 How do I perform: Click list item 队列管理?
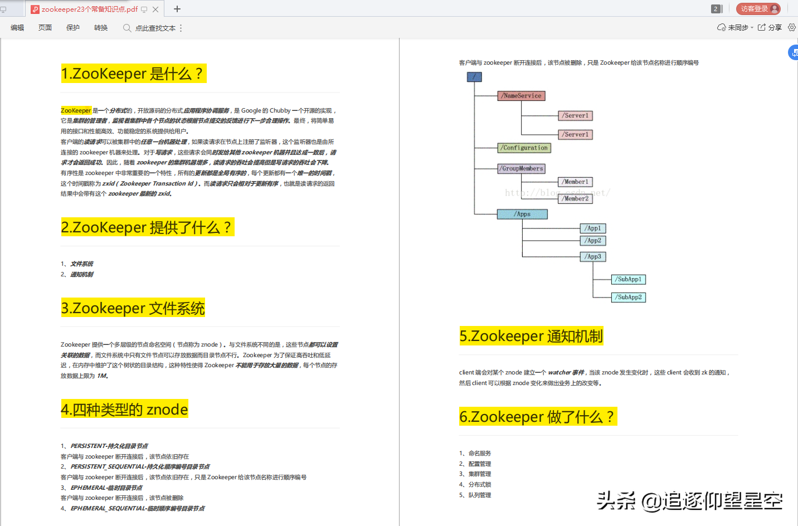click(480, 495)
